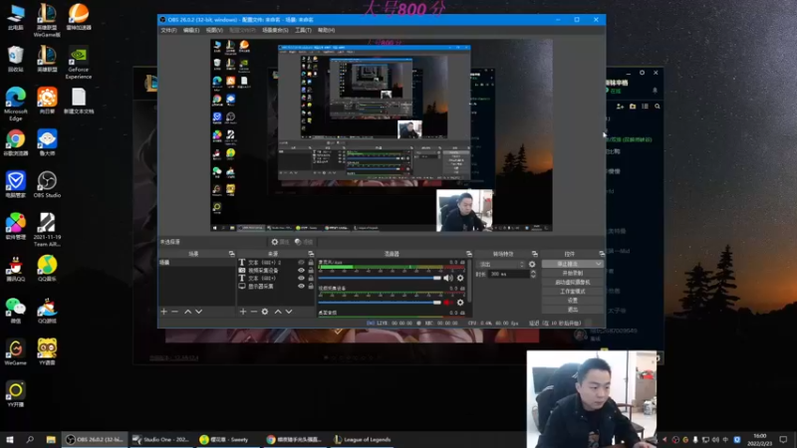Screen dimensions: 797x448
Task: Open the 编辑(E) menu in OBS
Action: pyautogui.click(x=191, y=30)
